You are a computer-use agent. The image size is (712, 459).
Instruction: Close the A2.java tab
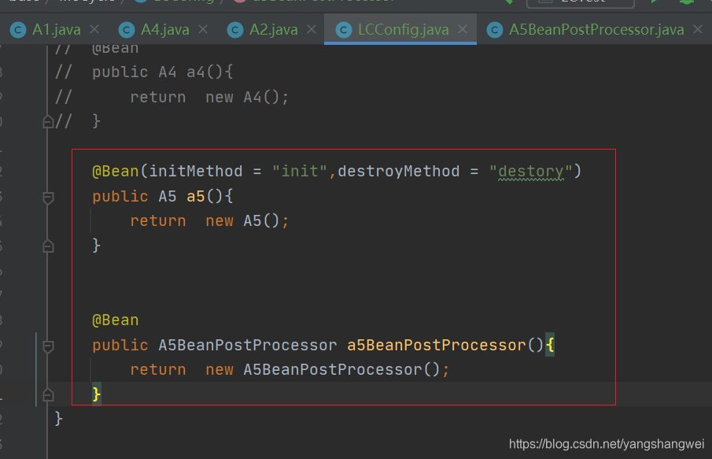(x=312, y=30)
